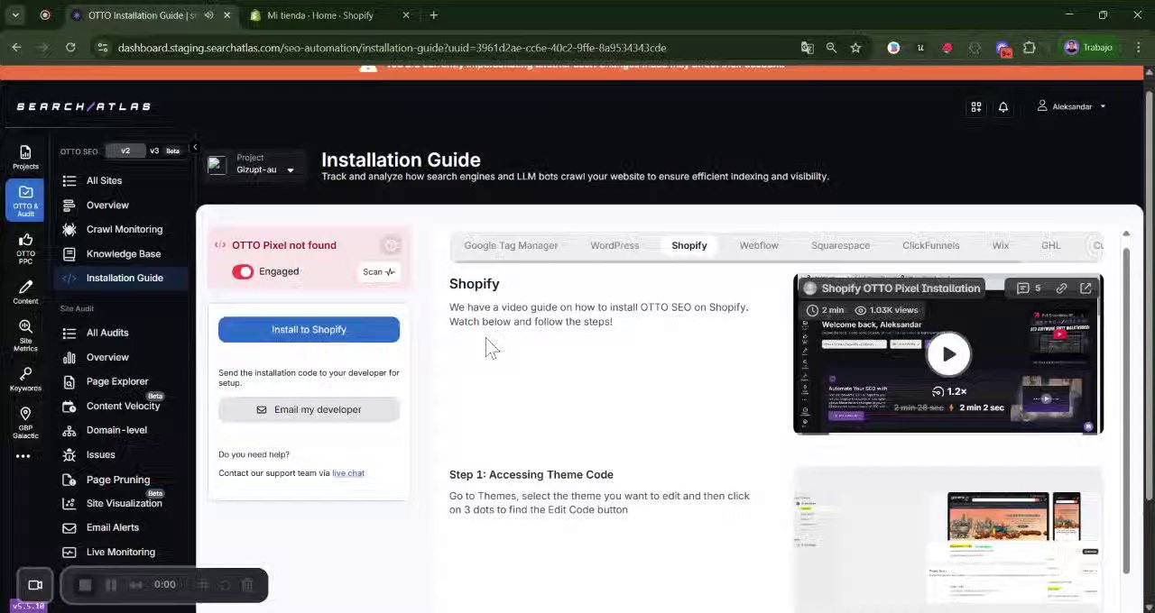Open video in new window icon
Viewport: 1155px width, 613px height.
pos(1086,288)
